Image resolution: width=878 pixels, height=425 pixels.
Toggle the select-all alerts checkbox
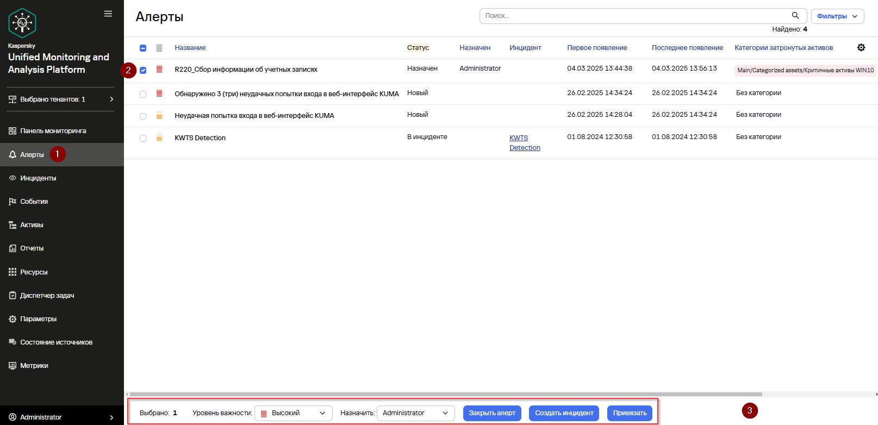pos(143,48)
